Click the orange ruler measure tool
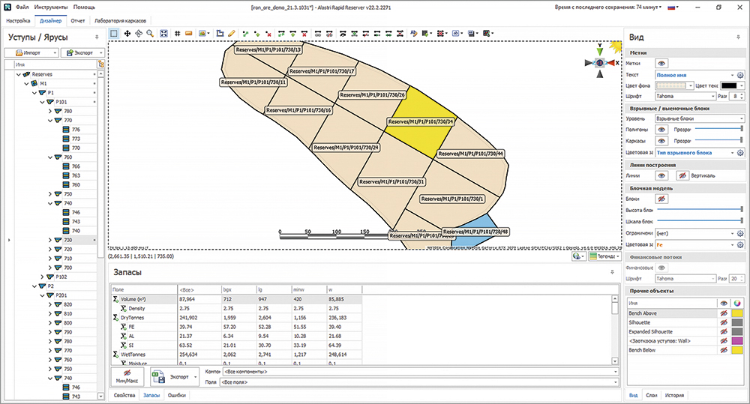 click(x=189, y=34)
